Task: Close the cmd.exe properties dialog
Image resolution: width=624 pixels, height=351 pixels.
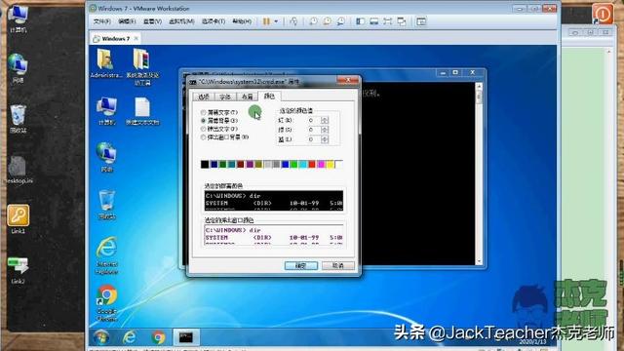Action: coord(348,80)
